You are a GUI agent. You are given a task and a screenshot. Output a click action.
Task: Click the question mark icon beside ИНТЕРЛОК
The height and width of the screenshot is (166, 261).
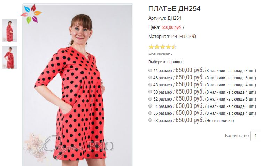[194, 37]
